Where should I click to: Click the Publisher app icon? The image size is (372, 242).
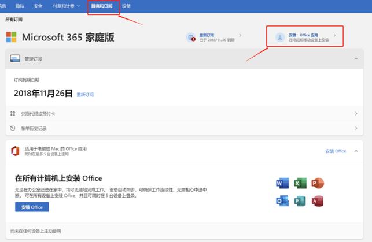[x=300, y=201]
